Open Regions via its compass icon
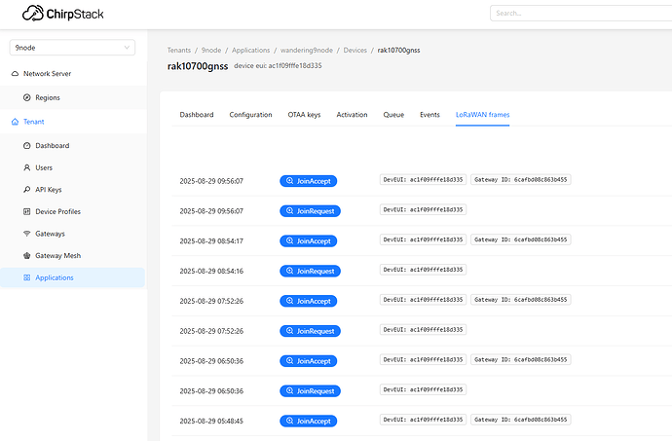This screenshot has width=672, height=441. (x=26, y=98)
